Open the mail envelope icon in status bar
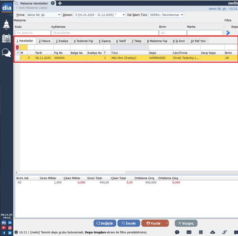Screen dimensions: 238x236 pyautogui.click(x=189, y=232)
